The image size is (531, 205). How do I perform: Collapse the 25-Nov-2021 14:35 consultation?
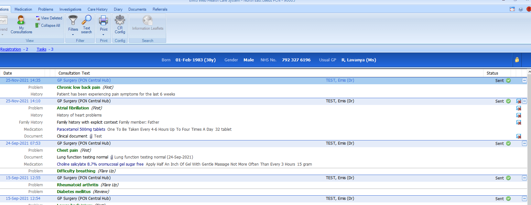click(525, 80)
